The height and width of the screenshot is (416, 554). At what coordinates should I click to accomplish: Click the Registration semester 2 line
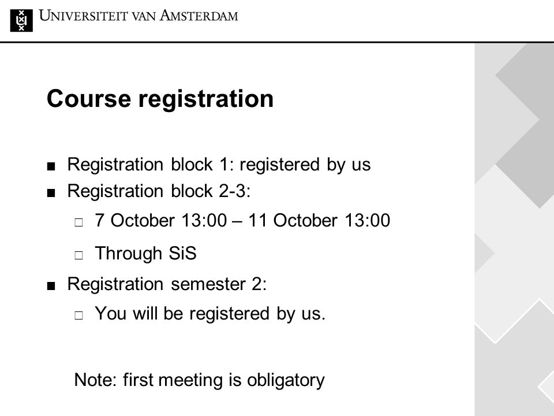coord(167,284)
